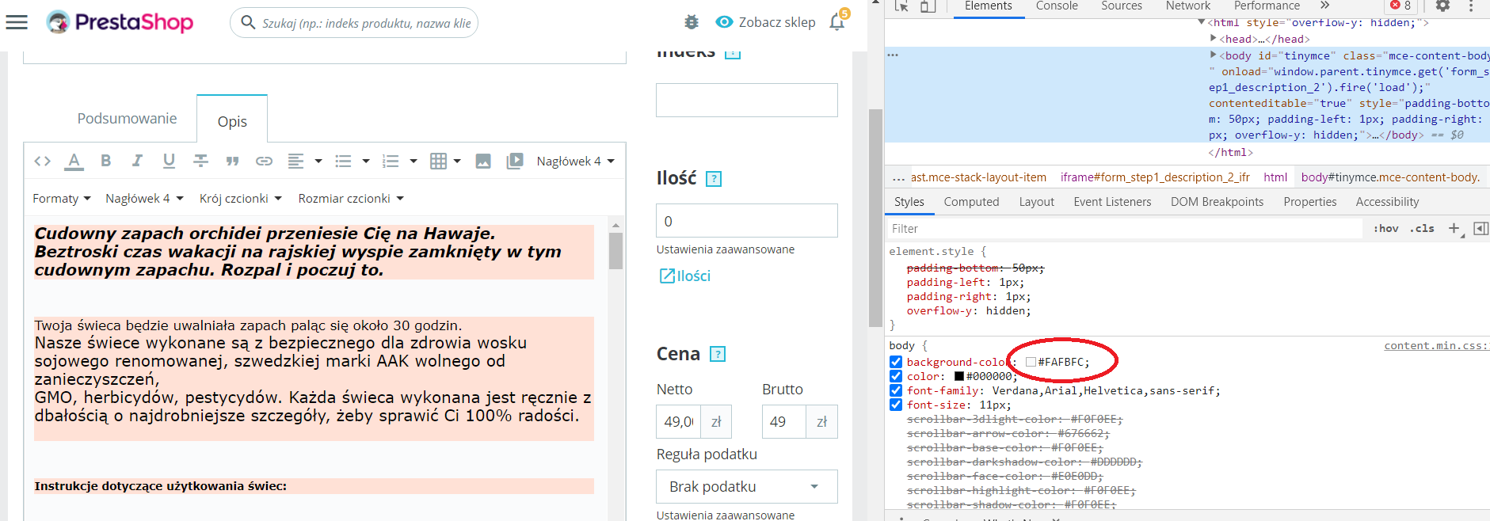The image size is (1490, 521).
Task: Apply strikethrough formatting icon
Action: click(x=200, y=162)
